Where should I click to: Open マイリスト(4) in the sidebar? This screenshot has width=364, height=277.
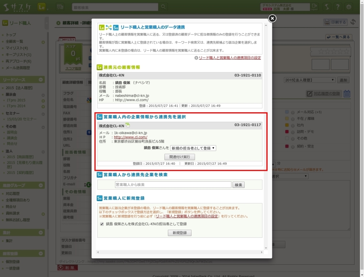click(17, 48)
